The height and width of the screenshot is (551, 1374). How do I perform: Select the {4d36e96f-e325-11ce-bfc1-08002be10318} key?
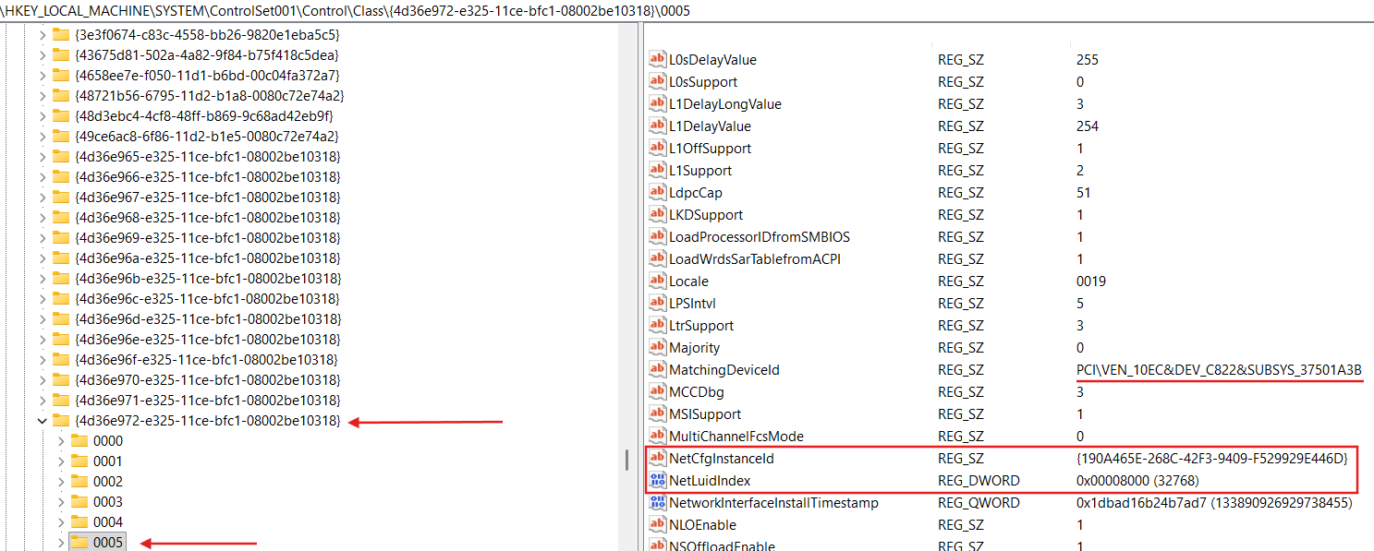coord(207,360)
